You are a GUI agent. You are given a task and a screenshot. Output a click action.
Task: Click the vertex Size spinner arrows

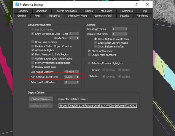(x=78, y=34)
